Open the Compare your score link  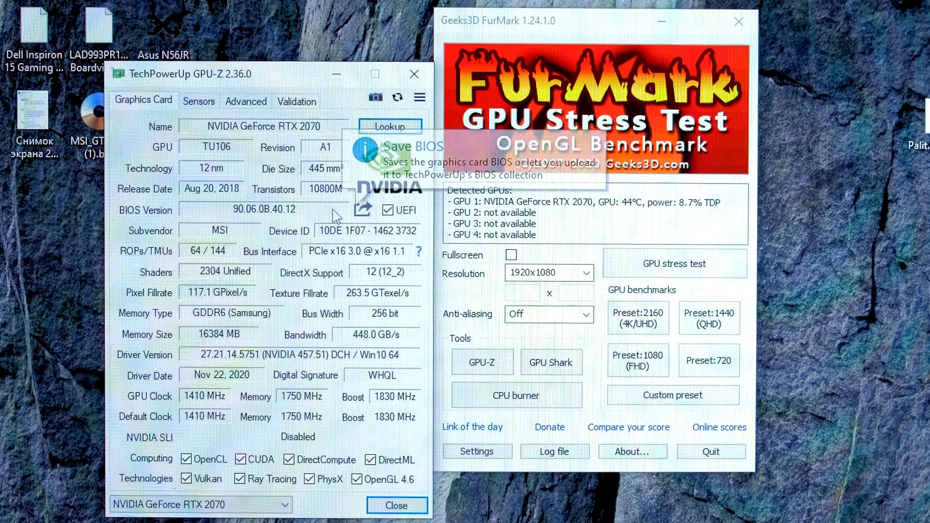(628, 427)
